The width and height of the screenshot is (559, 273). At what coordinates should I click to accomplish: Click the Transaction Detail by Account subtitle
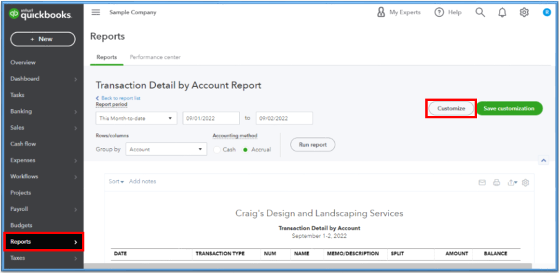coord(319,228)
